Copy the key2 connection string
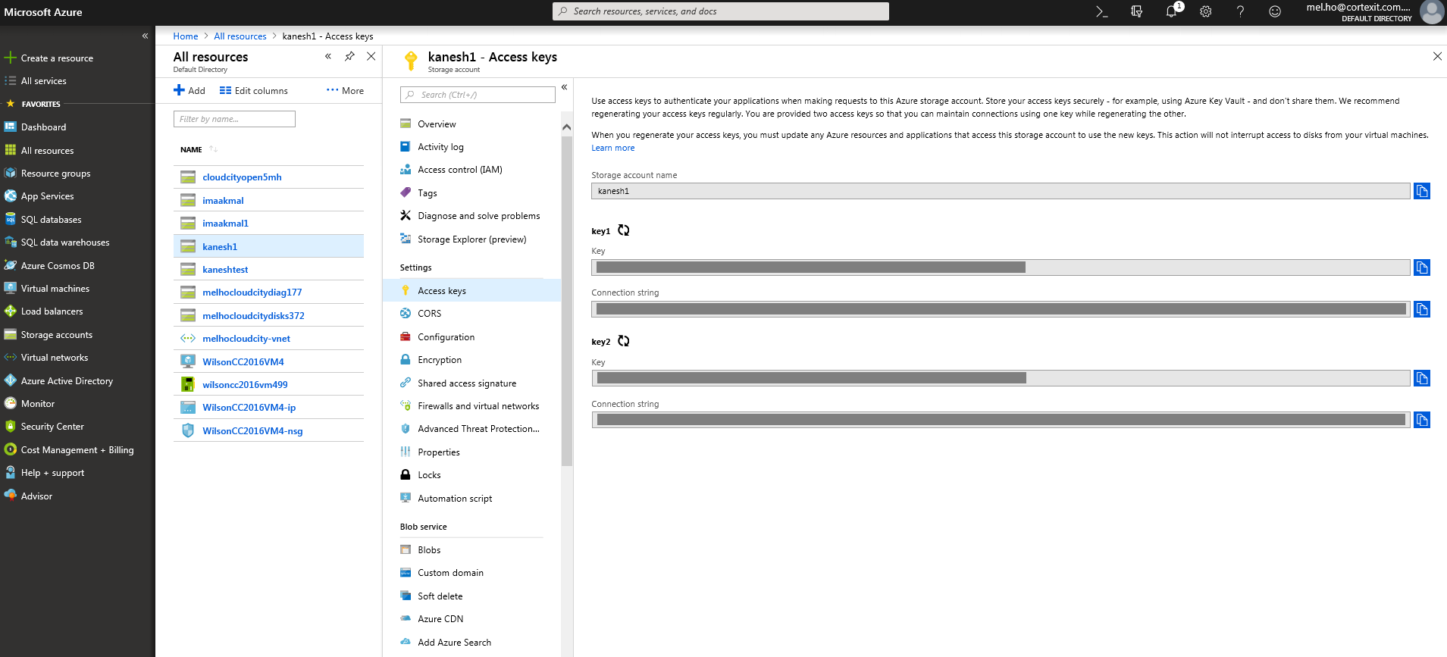This screenshot has height=657, width=1447. pos(1422,420)
